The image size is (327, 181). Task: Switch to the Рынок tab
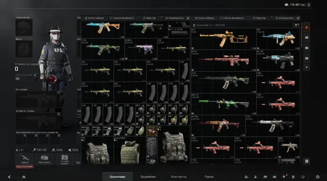[209, 177]
